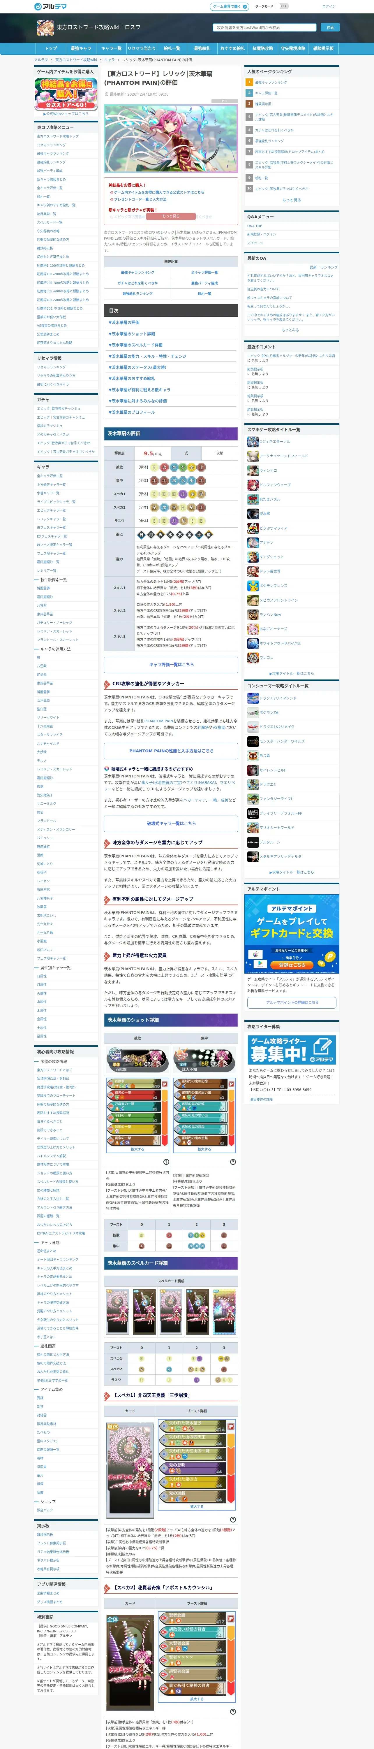Click the メビウスフロントライン game icon

pos(253,600)
